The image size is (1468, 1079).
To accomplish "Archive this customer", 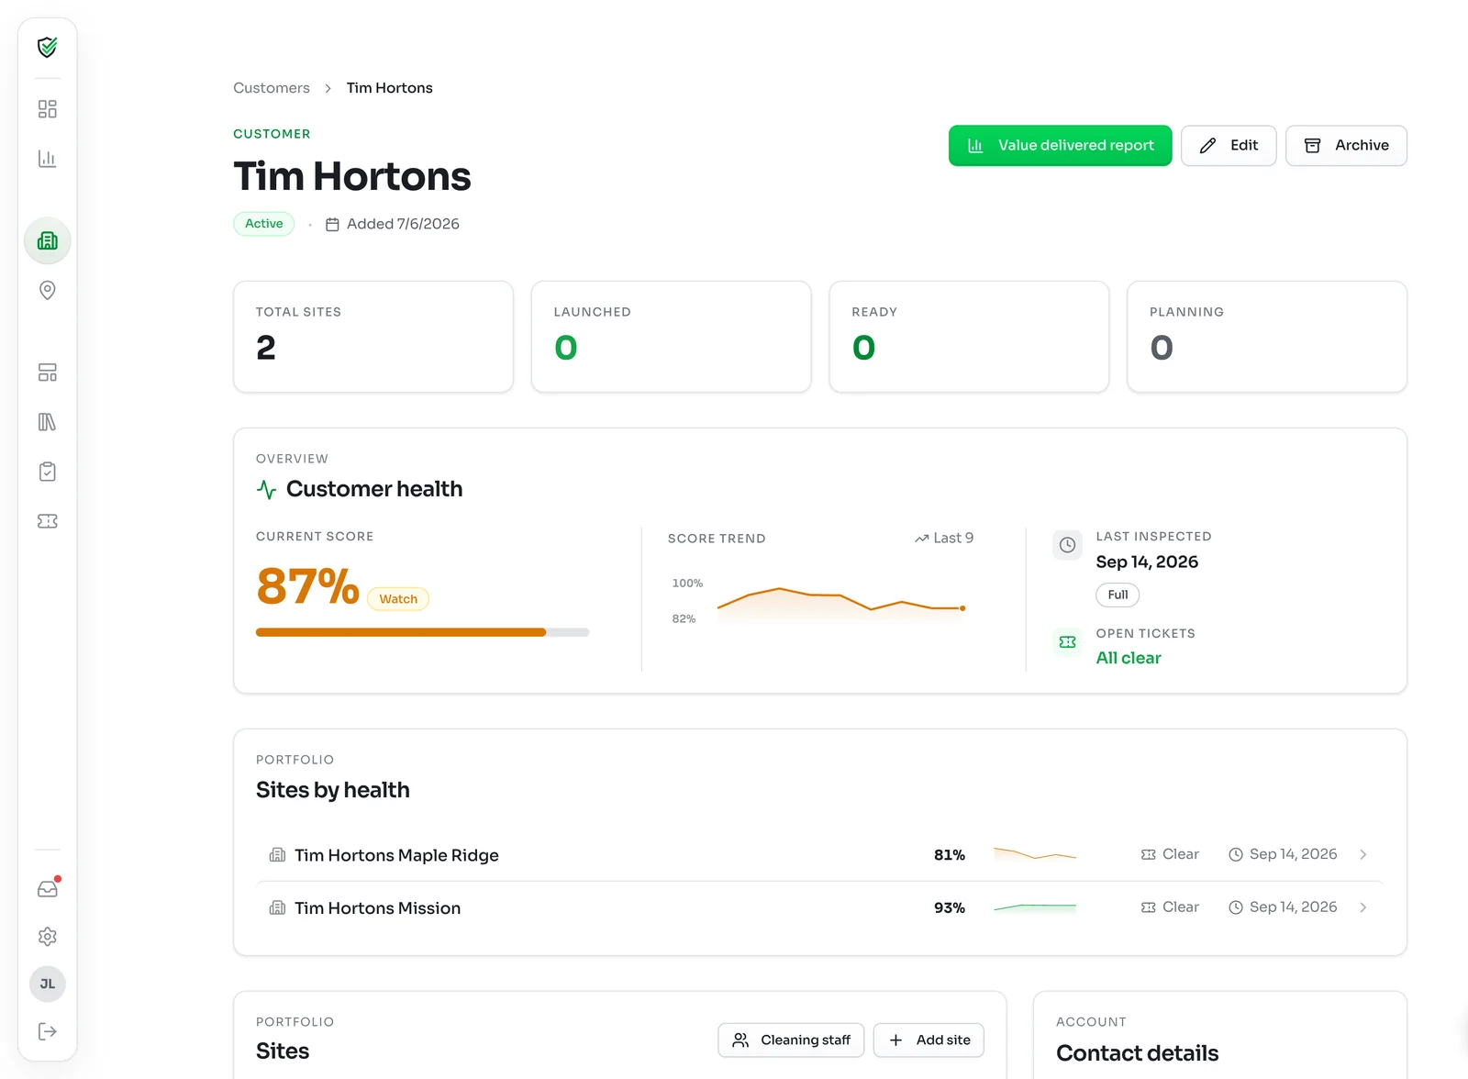I will pos(1346,145).
